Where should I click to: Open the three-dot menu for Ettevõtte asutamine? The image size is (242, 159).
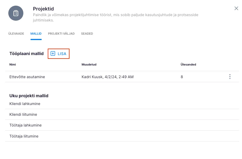pyautogui.click(x=230, y=77)
